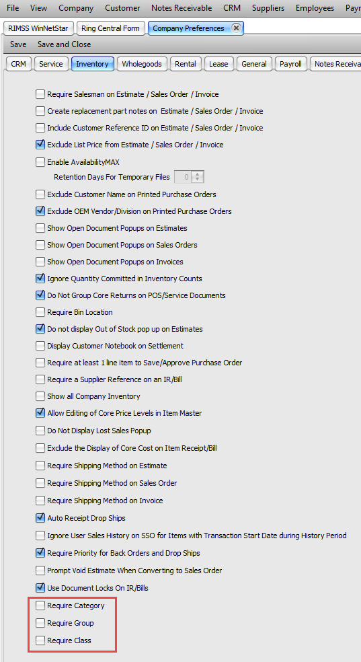
Task: Open the Suppliers menu
Action: pos(268,8)
